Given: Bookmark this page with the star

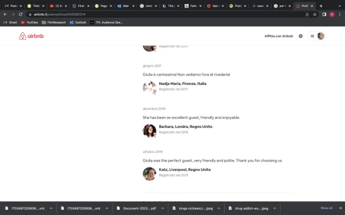Looking at the screenshot, I should (315, 14).
